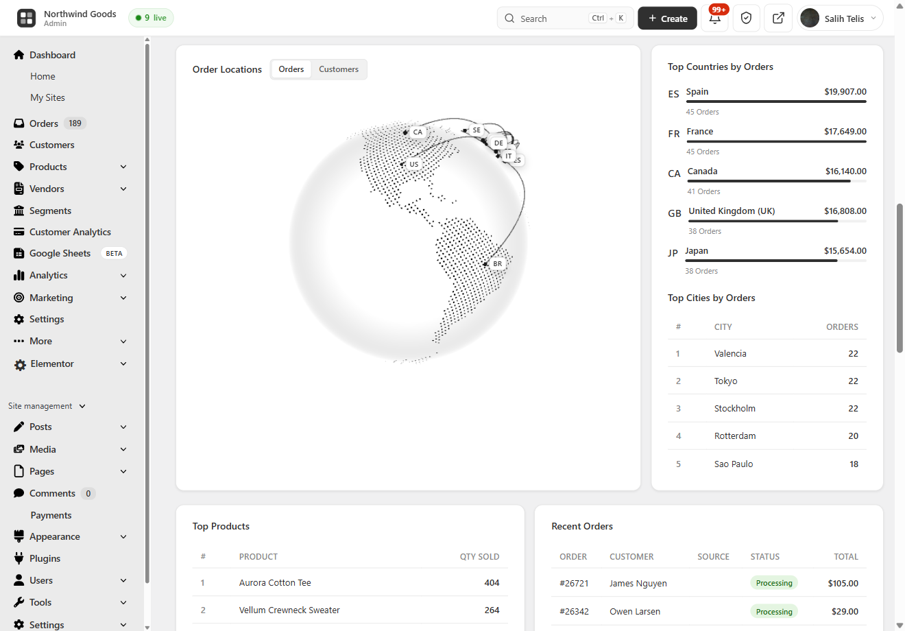The height and width of the screenshot is (631, 905).
Task: Click the Sao Paulo city row
Action: click(767, 464)
